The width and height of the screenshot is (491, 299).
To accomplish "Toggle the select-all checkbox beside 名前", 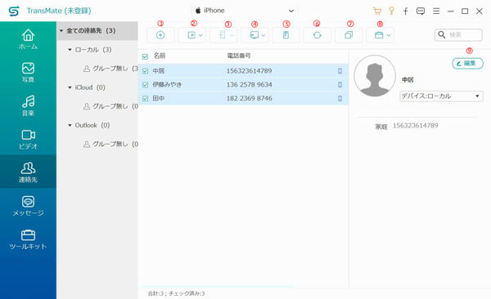I will click(145, 56).
